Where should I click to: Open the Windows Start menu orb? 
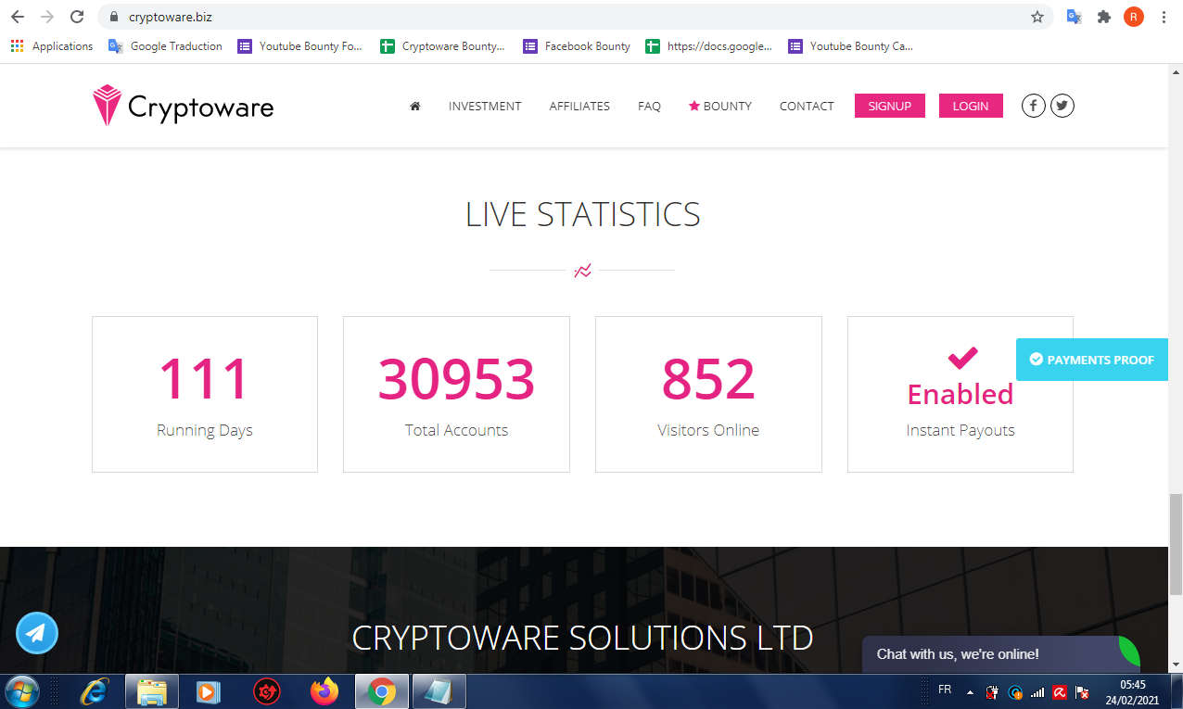(x=22, y=691)
